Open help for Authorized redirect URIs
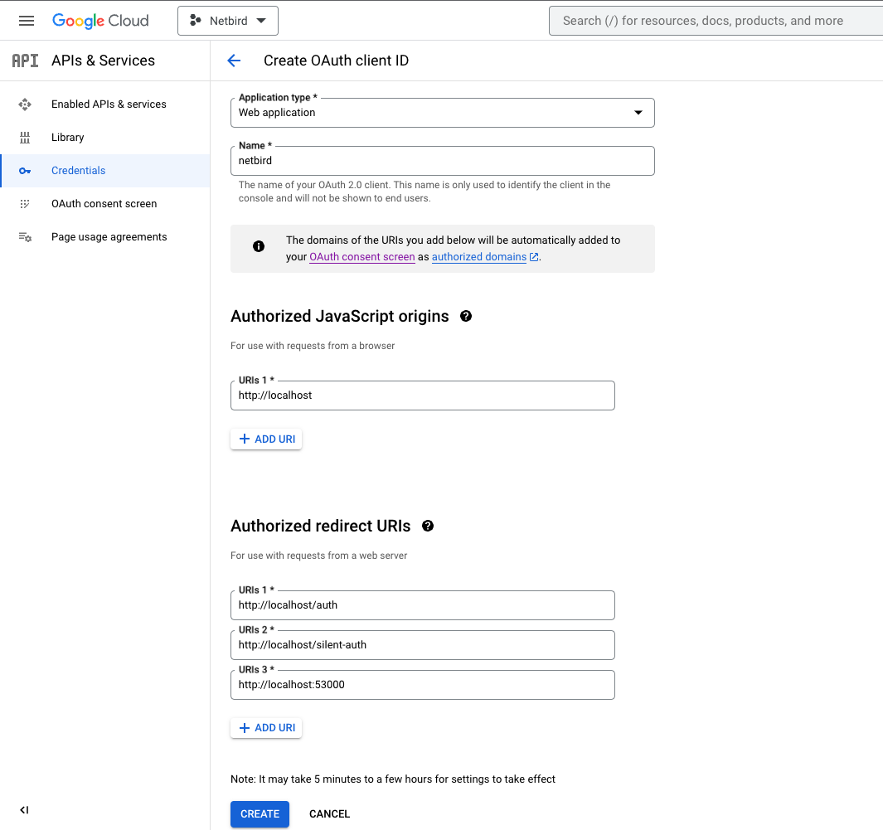The height and width of the screenshot is (830, 883). click(428, 525)
